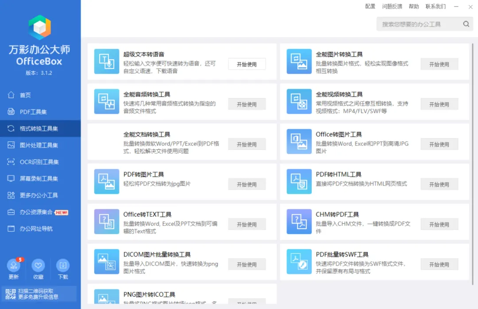Click the 全能音频转换工具 icon
The image size is (478, 309).
tap(107, 101)
